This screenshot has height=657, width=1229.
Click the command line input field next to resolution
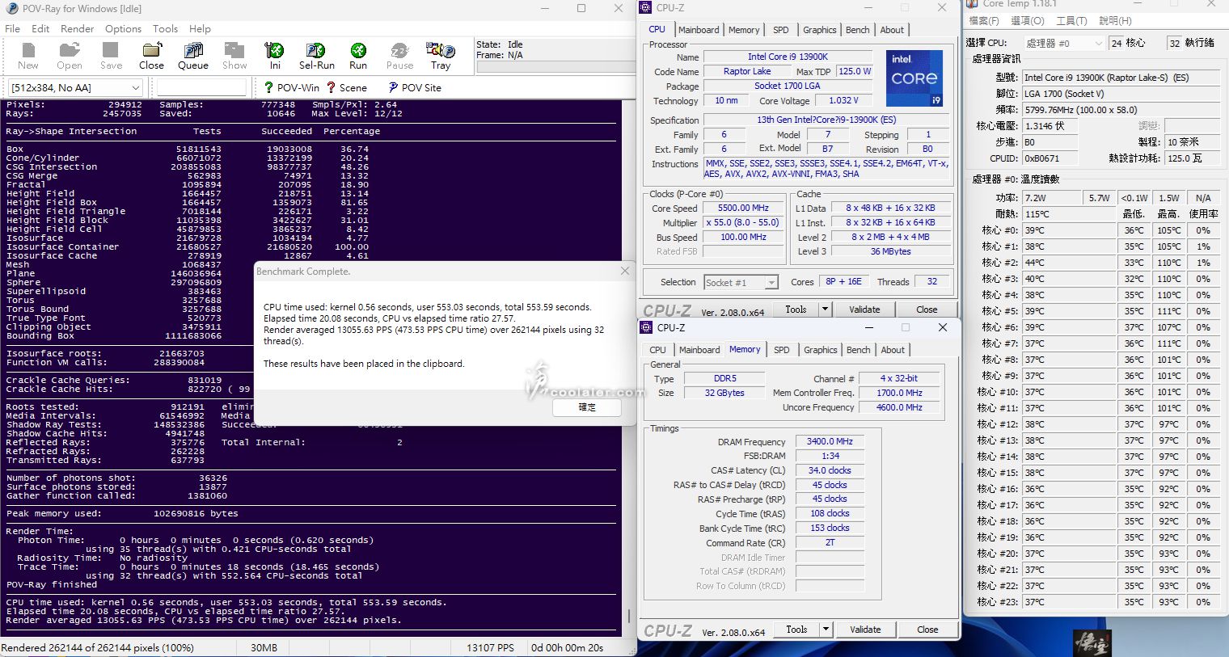[201, 87]
